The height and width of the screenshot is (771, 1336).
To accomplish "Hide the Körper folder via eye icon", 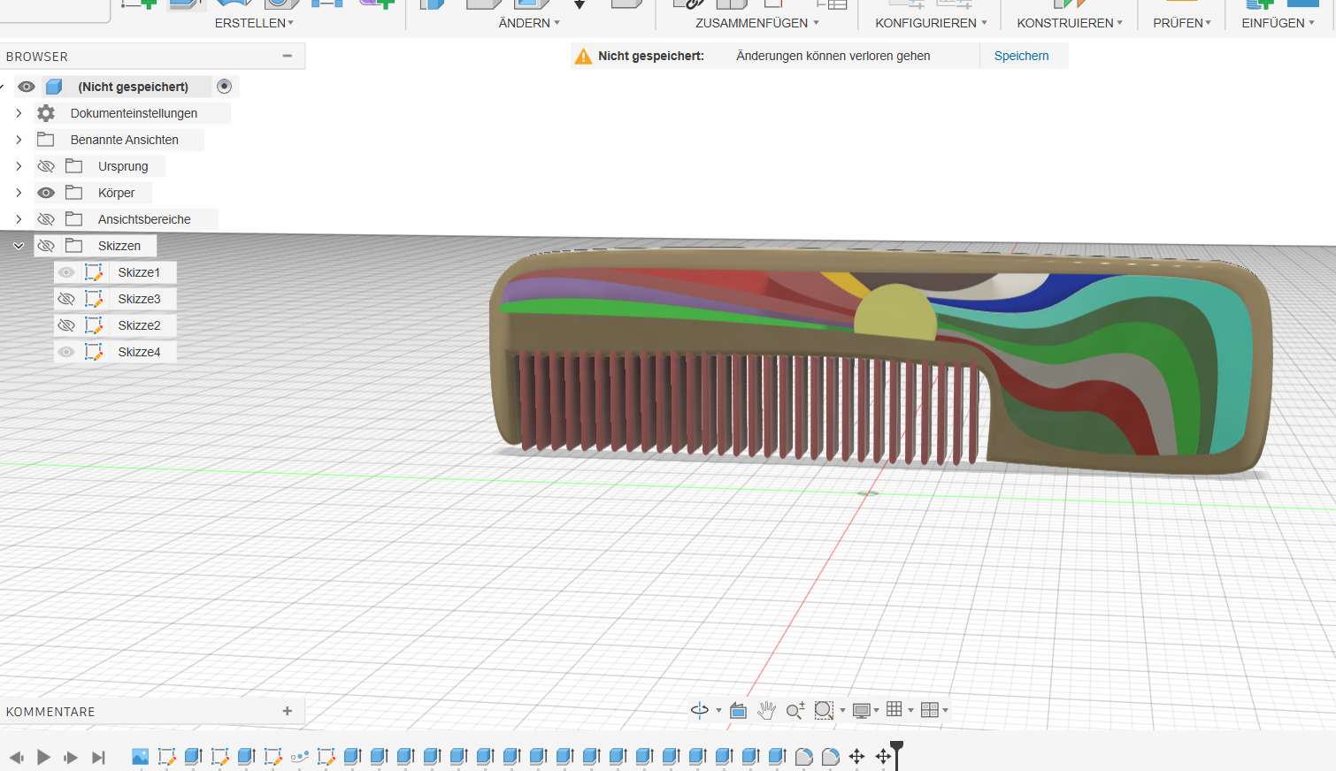I will (46, 193).
